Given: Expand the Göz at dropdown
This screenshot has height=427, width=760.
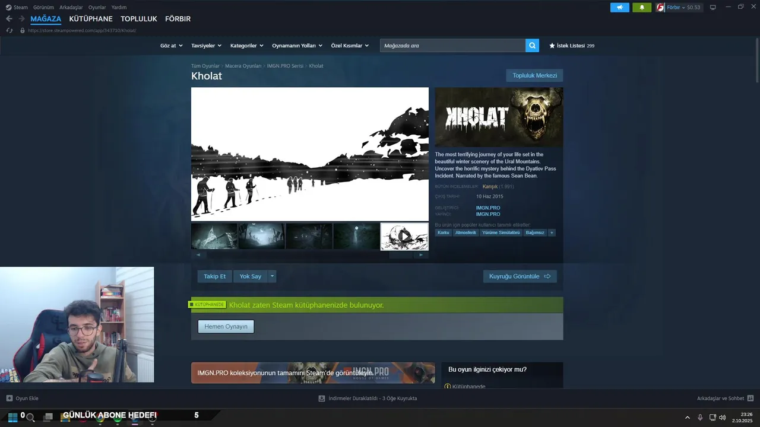Looking at the screenshot, I should tap(170, 46).
